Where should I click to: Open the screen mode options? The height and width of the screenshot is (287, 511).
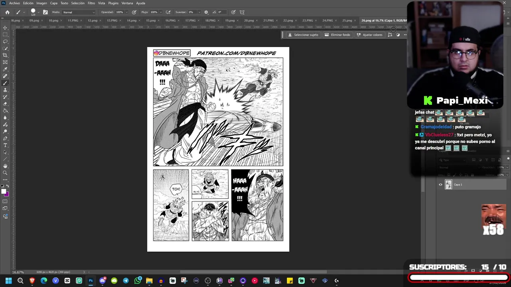pyautogui.click(x=5, y=208)
